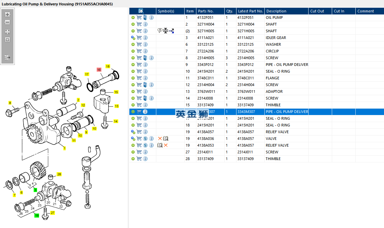Click the export diagram list icon

coord(7,58)
